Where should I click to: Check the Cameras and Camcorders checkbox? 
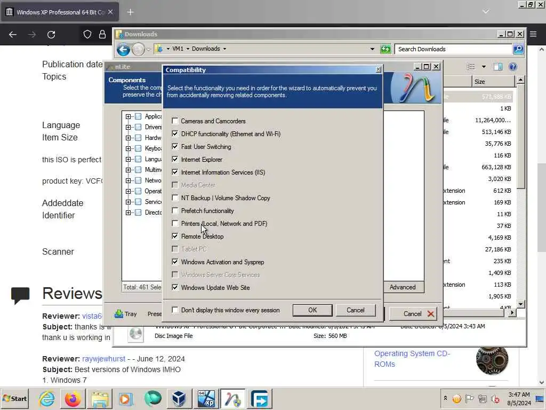pos(175,121)
